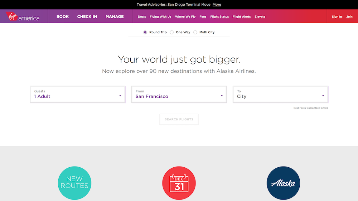Click 'Best Fares Guaranteed online' text

coord(311,108)
